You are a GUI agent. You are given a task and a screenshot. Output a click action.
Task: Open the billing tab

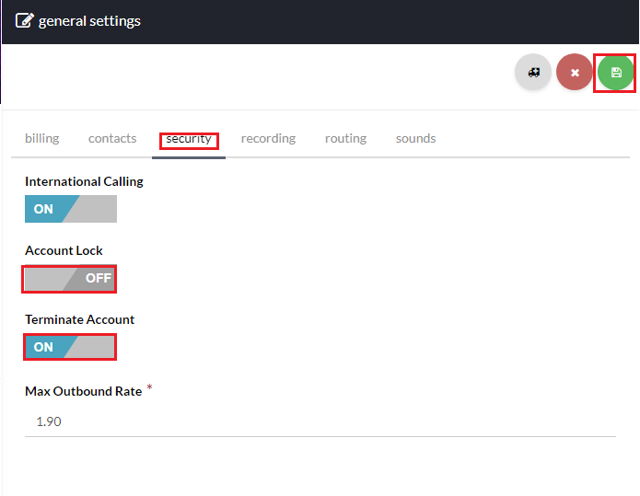(x=41, y=139)
